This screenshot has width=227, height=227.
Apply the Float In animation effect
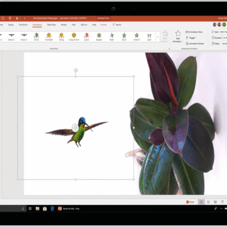point(137,37)
